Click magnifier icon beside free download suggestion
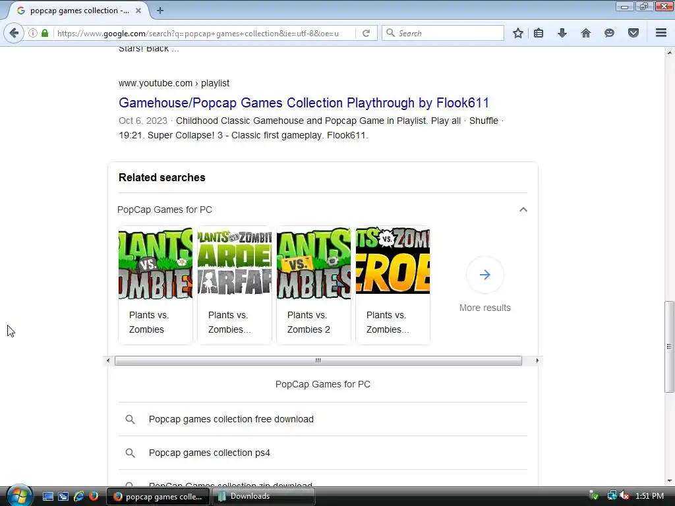 (x=130, y=419)
